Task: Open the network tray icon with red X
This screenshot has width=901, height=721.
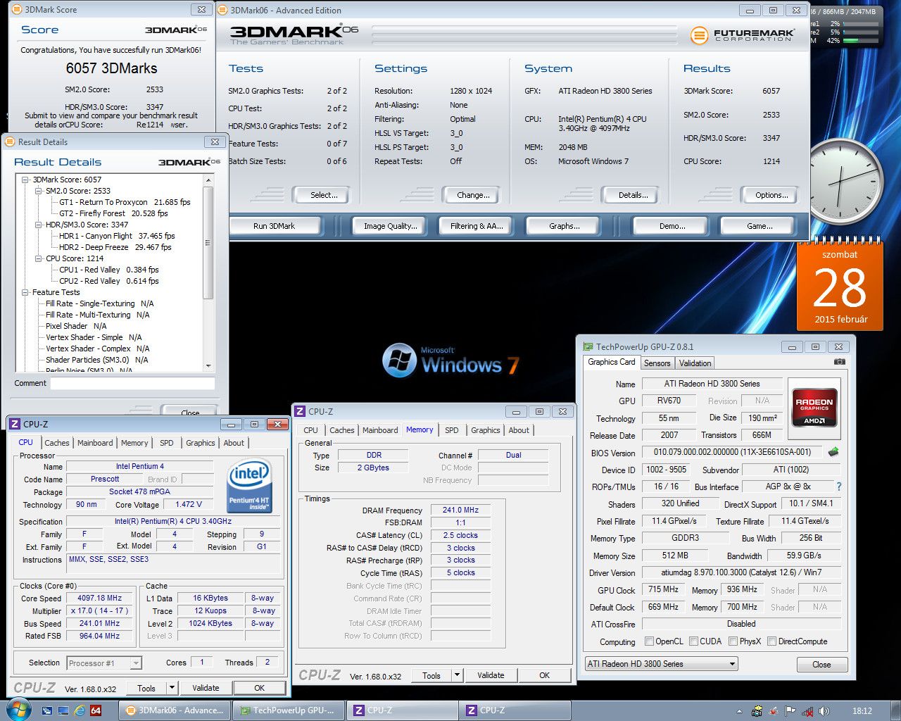Action: [x=807, y=711]
